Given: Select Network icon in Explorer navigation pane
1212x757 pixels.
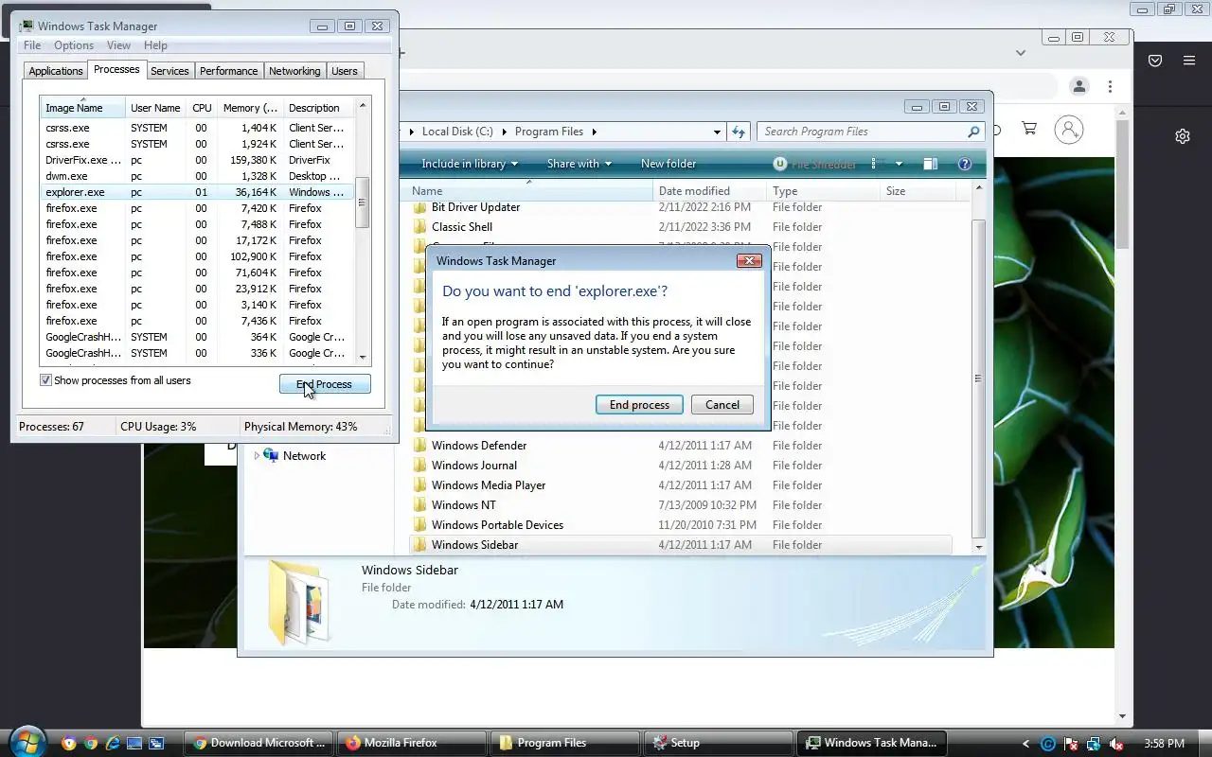Looking at the screenshot, I should tap(272, 455).
